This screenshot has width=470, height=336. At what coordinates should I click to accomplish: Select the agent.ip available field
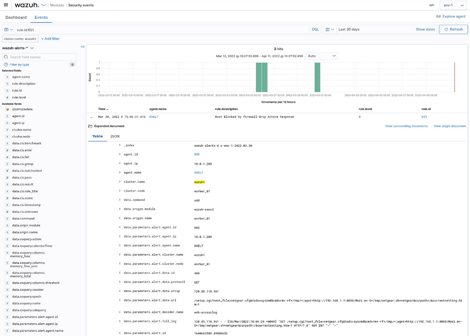(18, 123)
